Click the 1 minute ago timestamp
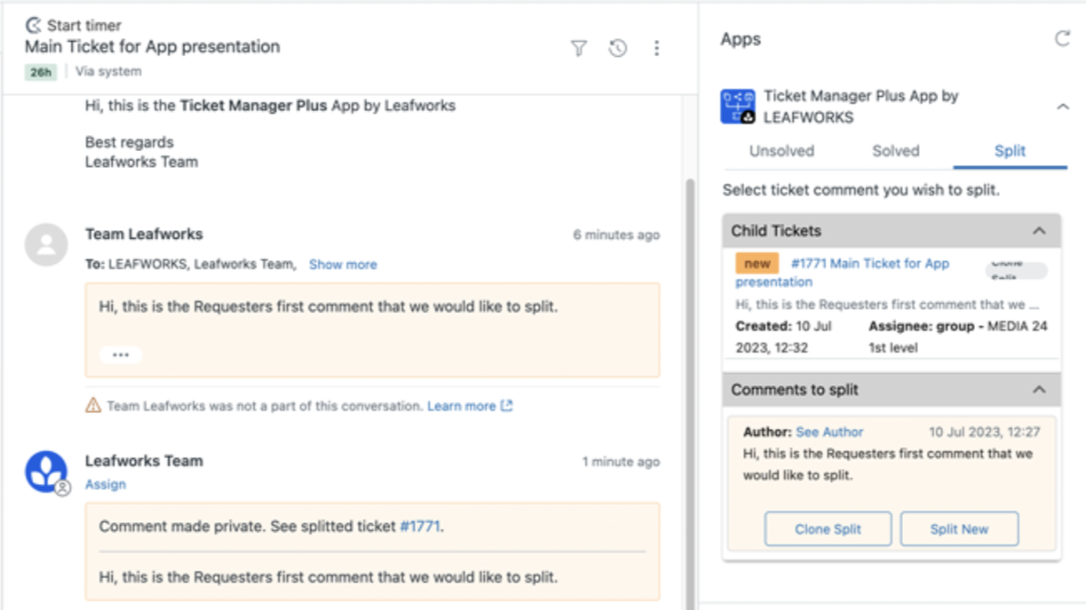This screenshot has height=610, width=1086. coord(620,462)
